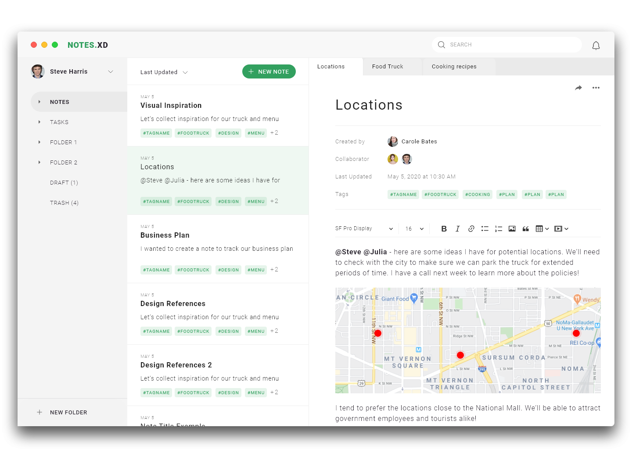Toggle italic formatting
The height and width of the screenshot is (449, 632).
(457, 228)
